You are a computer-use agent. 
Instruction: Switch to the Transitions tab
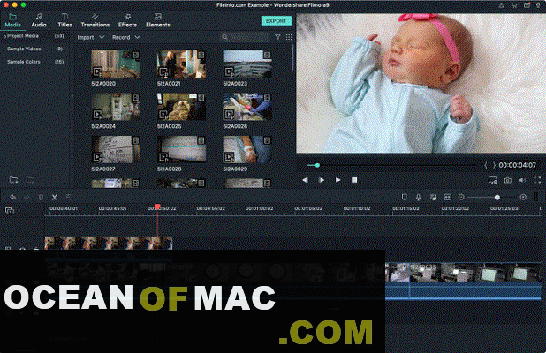tap(95, 20)
